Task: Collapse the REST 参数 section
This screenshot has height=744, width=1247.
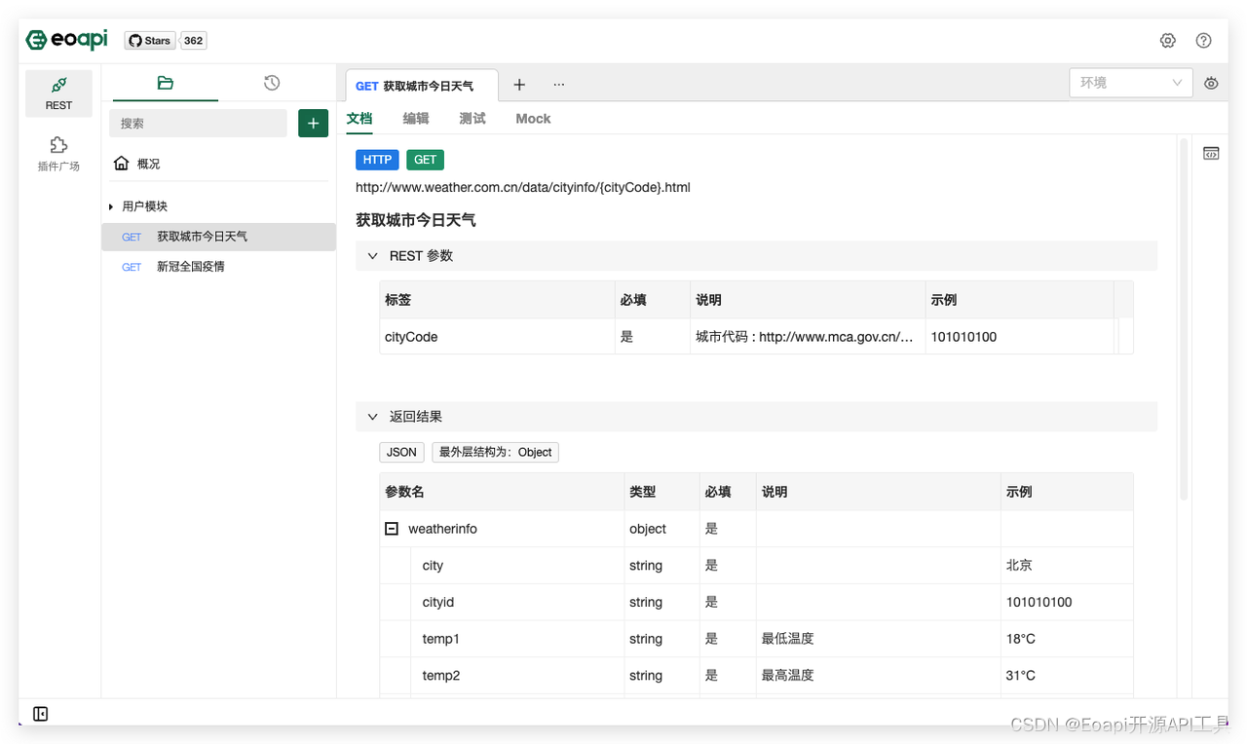Action: 372,255
